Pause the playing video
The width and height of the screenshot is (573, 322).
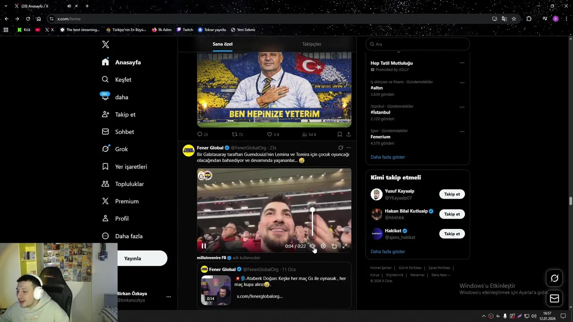[x=204, y=246]
